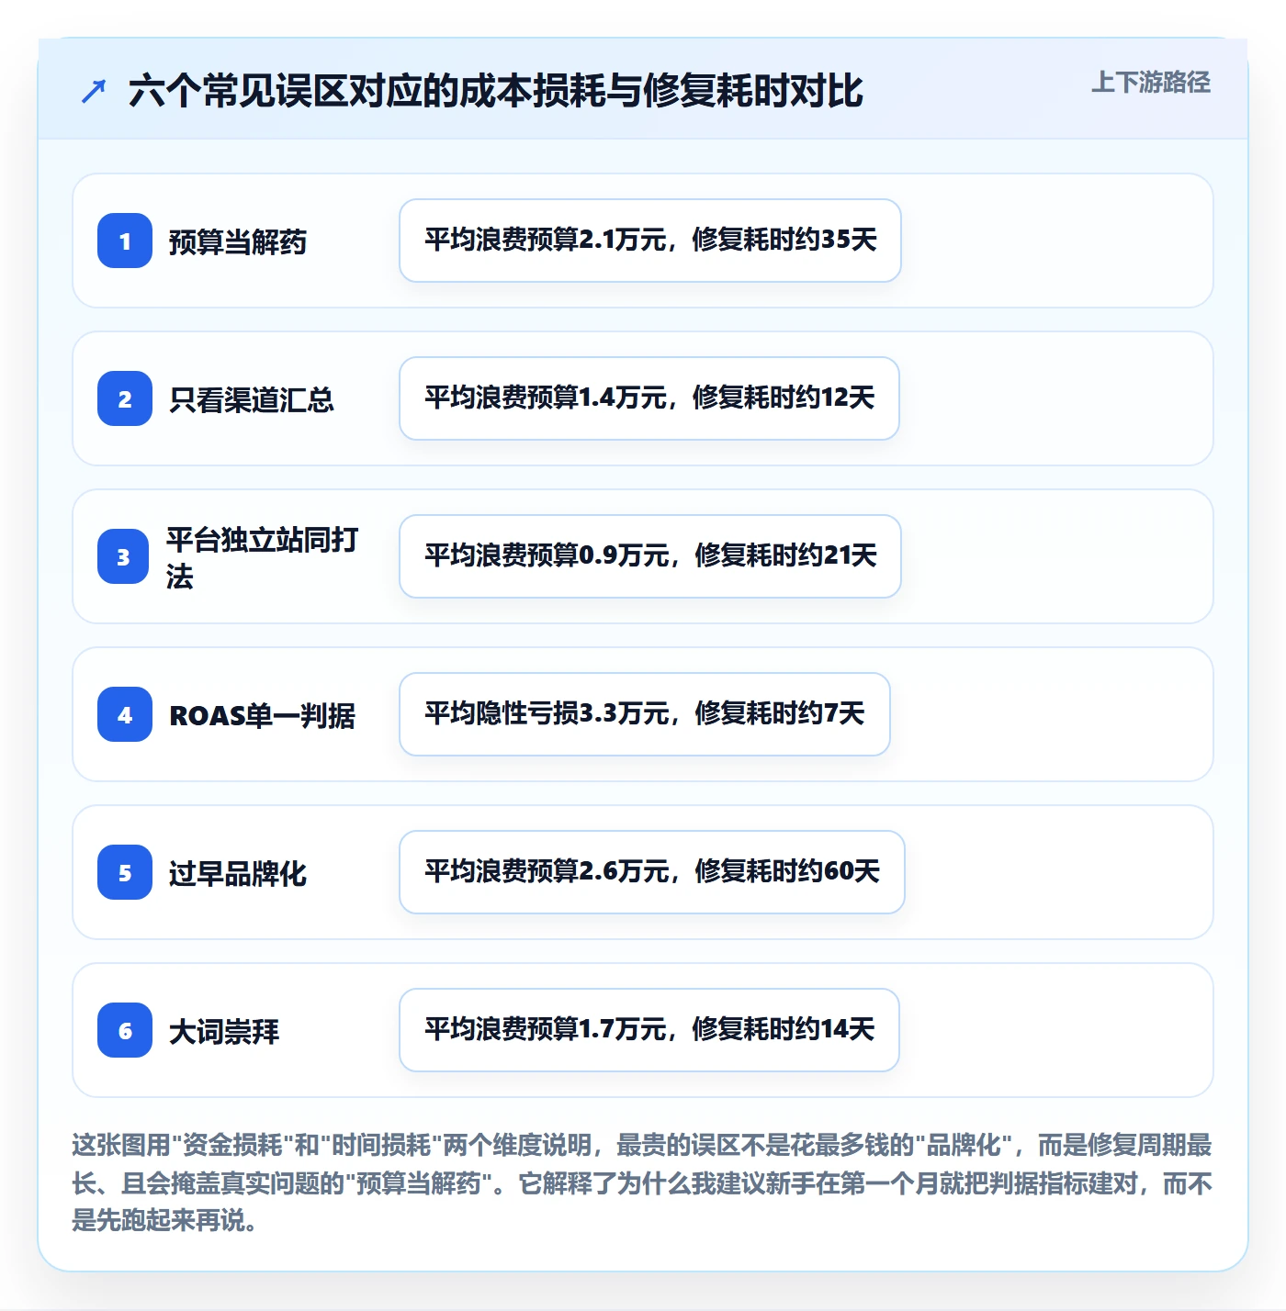The image size is (1286, 1311).
Task: Click the footnote paragraph starting 这张图用"资金损耗"
Action: 643,1182
